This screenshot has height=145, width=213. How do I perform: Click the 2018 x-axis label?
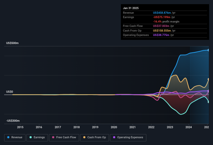point(77,127)
